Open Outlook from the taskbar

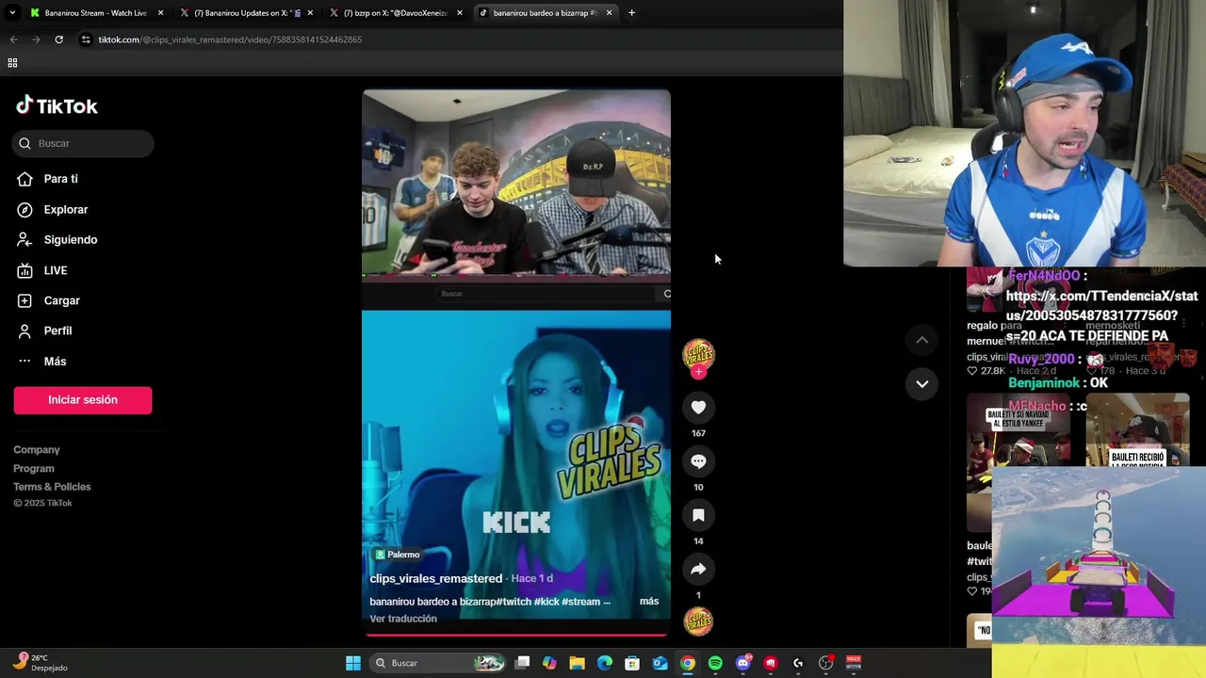[x=660, y=663]
